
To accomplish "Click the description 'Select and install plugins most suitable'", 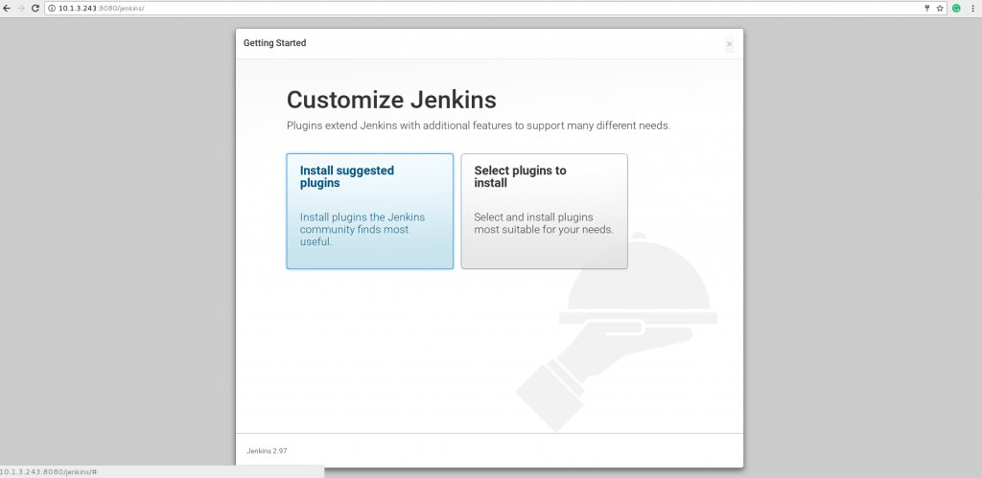I will (x=544, y=223).
